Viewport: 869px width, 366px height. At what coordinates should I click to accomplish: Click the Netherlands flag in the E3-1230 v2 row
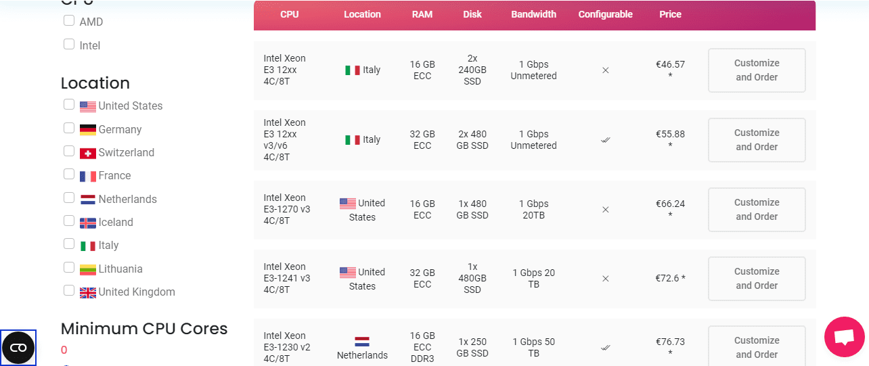pos(362,342)
